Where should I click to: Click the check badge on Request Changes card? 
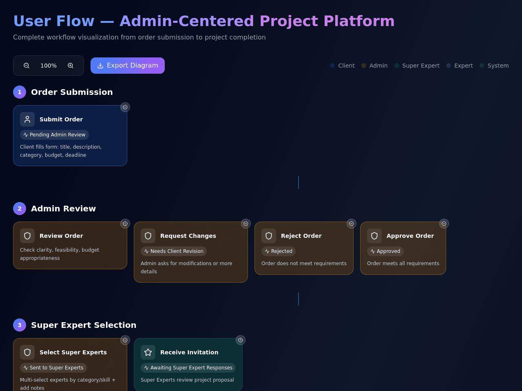coord(246,224)
